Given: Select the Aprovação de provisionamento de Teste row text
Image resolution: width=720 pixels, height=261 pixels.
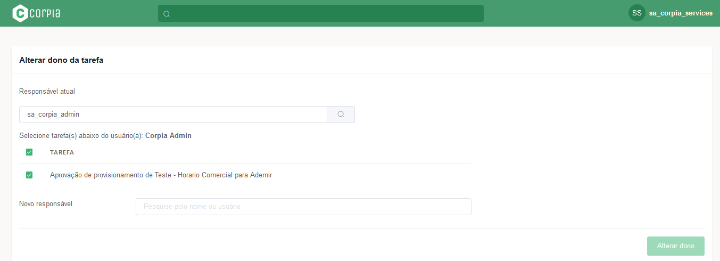Looking at the screenshot, I should 161,175.
